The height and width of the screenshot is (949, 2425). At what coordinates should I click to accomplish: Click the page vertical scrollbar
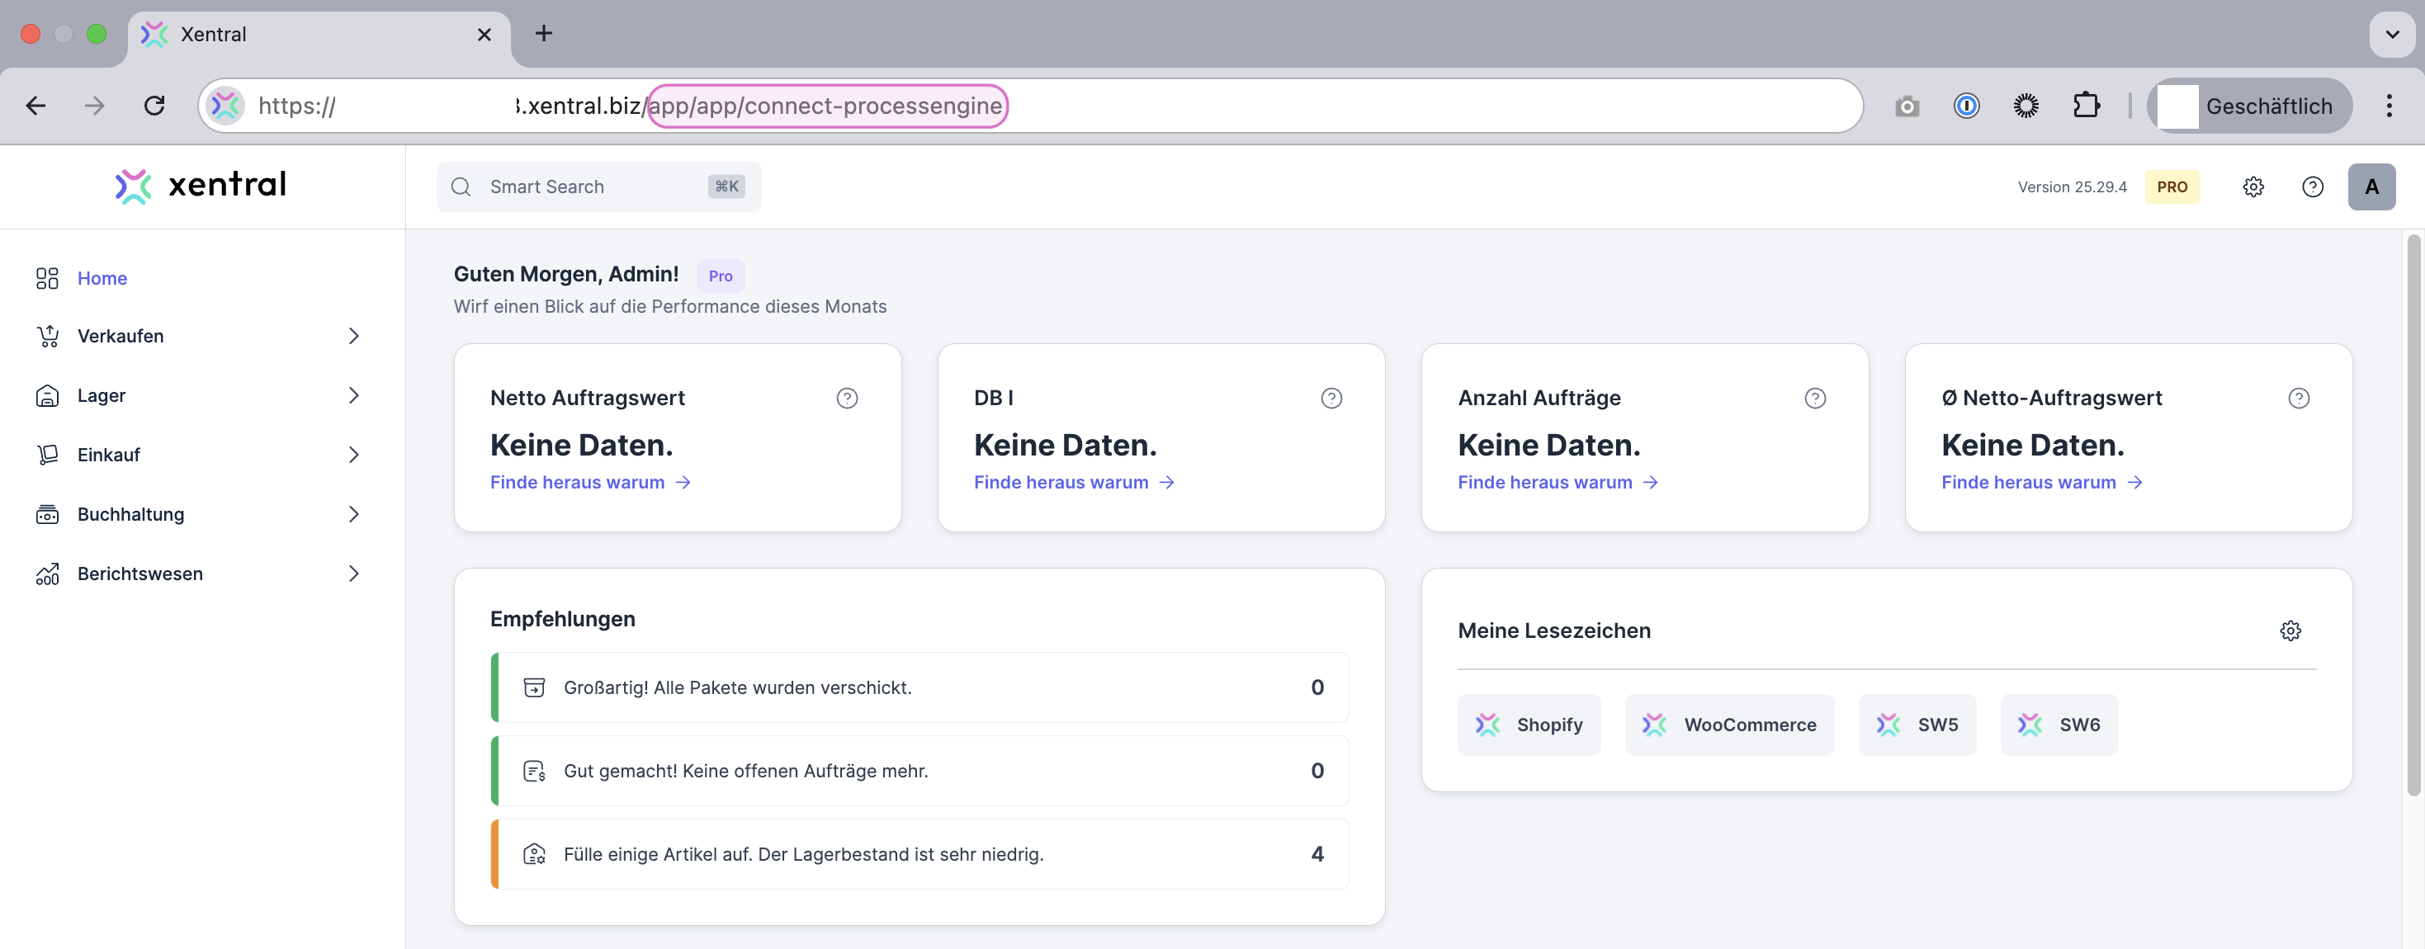pyautogui.click(x=2412, y=517)
